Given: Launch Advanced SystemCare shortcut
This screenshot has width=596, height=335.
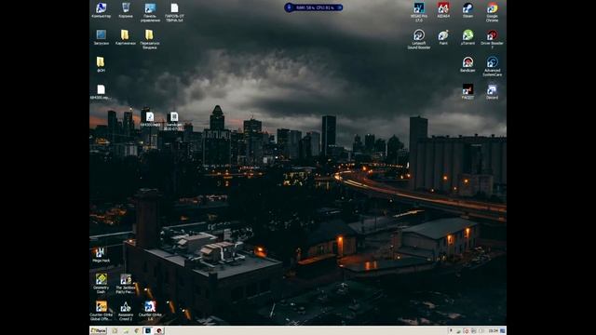Looking at the screenshot, I should (x=493, y=66).
